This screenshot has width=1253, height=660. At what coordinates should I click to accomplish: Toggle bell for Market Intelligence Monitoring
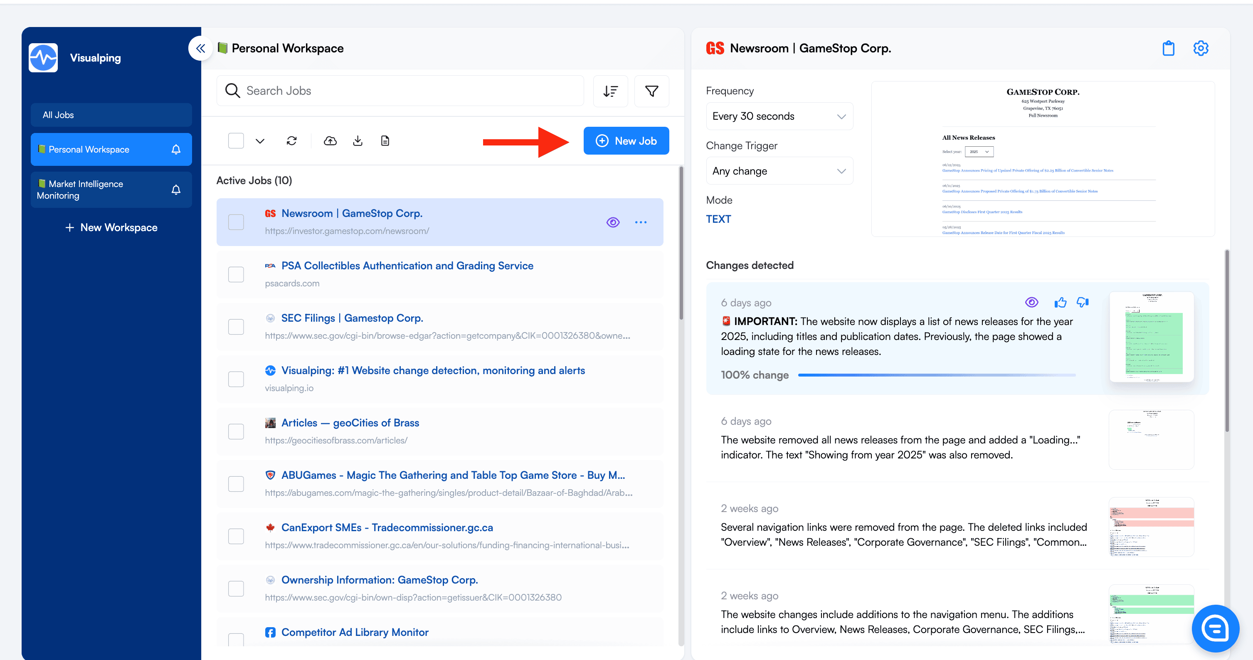(x=176, y=190)
